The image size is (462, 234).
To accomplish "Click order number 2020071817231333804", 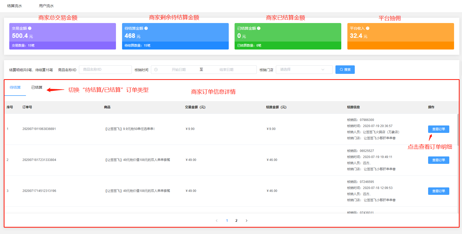I will (x=39, y=160).
